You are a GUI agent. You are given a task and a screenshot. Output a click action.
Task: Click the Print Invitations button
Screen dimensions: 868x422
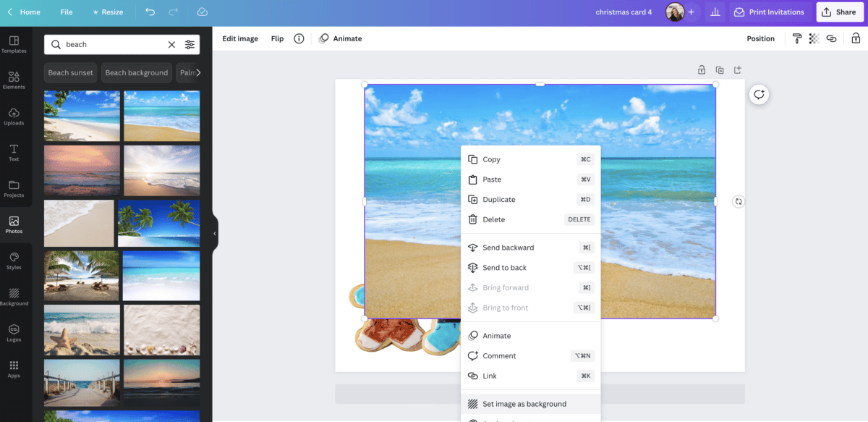[x=769, y=12]
